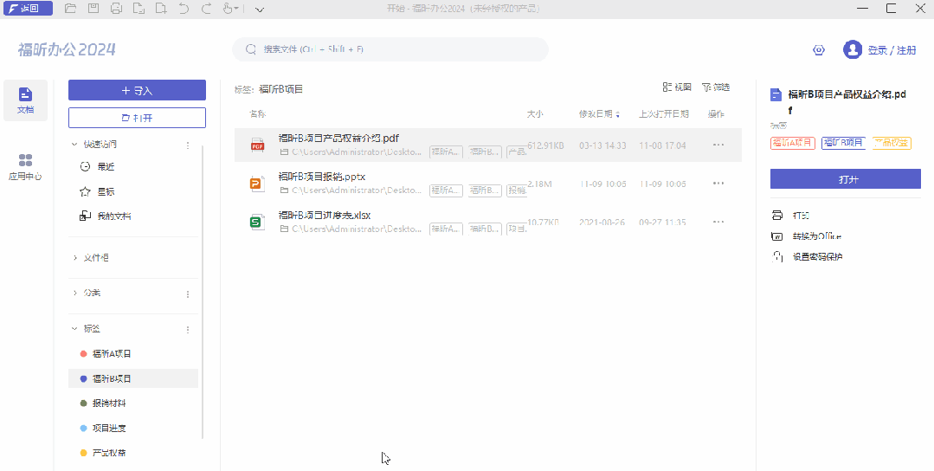This screenshot has width=934, height=471.
Task: Click the blue 福昕B项目 tag in details panel
Action: [843, 143]
